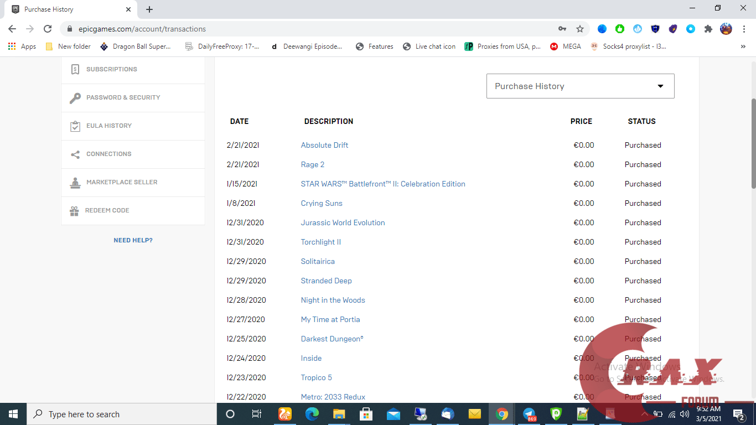
Task: Switch to Telegram on the taskbar
Action: pos(529,414)
